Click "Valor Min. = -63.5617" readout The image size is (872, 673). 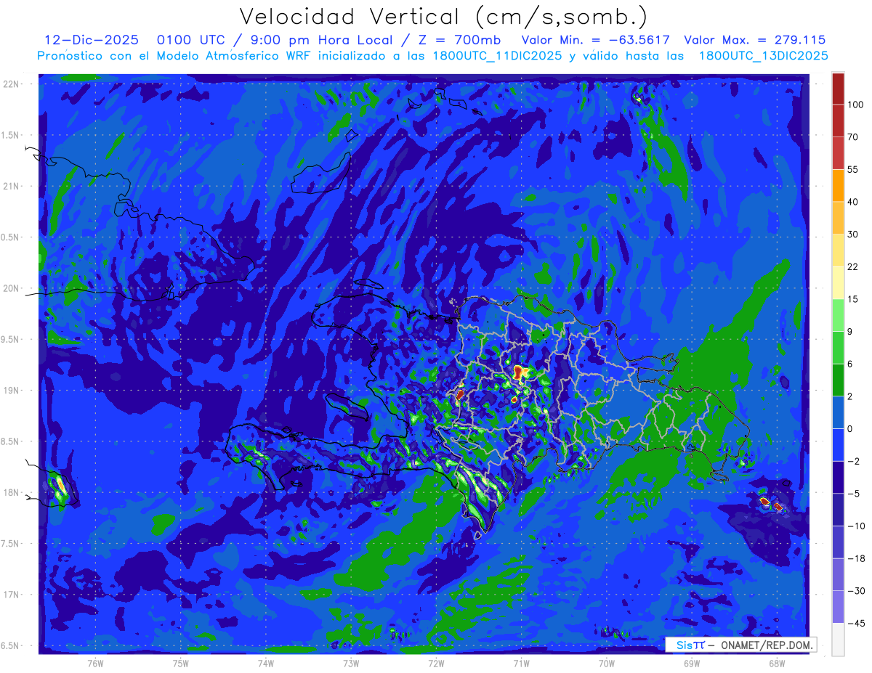(594, 40)
